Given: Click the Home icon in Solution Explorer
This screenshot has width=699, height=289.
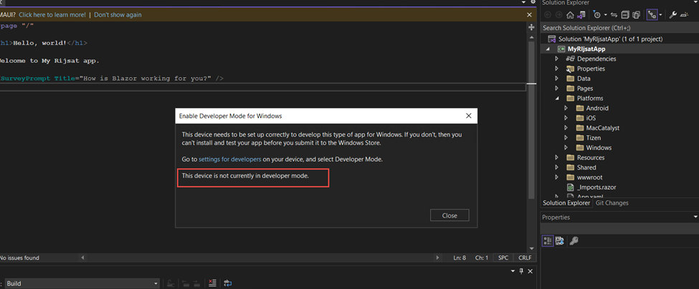Looking at the screenshot, I should [x=570, y=15].
